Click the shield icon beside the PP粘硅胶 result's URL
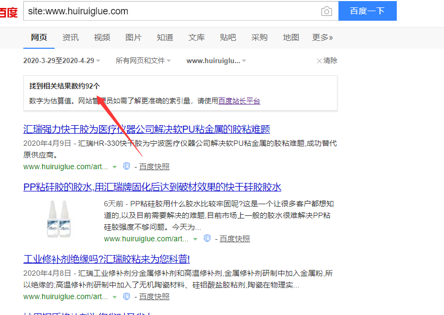 [x=207, y=239]
